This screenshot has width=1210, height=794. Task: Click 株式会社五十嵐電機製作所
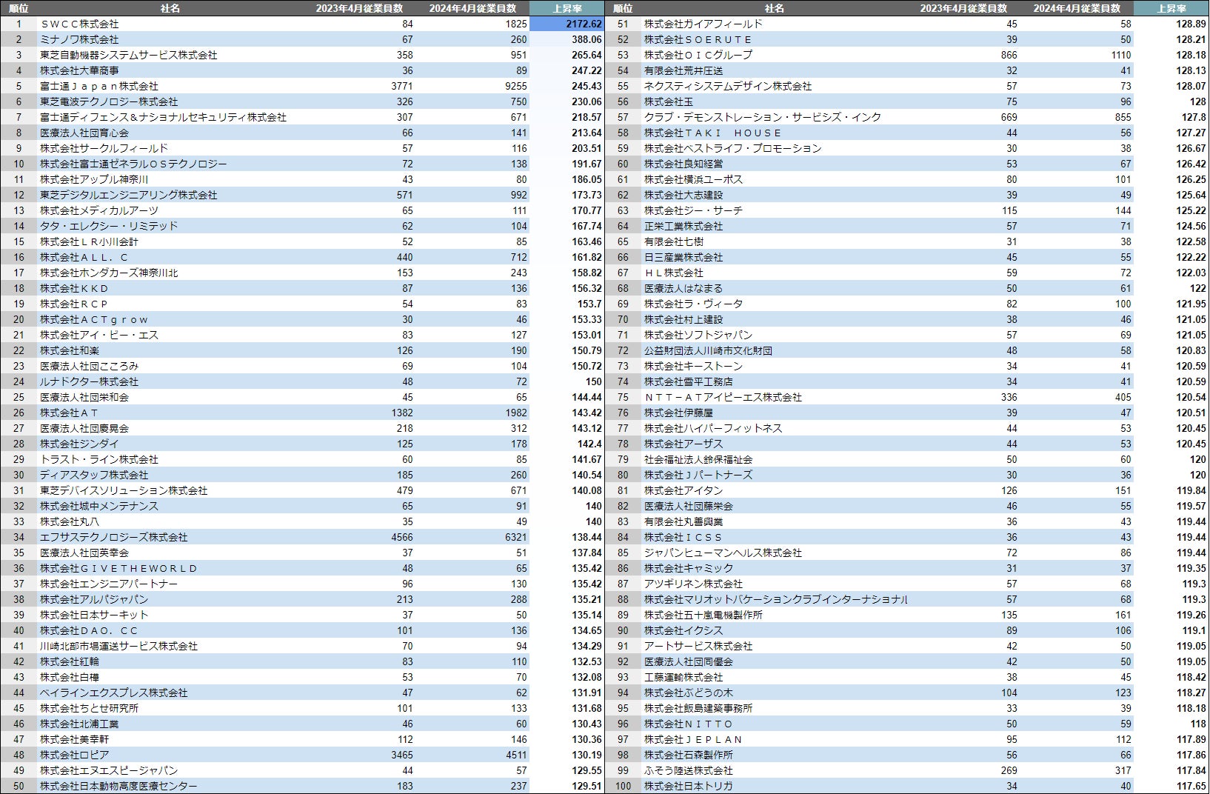(703, 615)
